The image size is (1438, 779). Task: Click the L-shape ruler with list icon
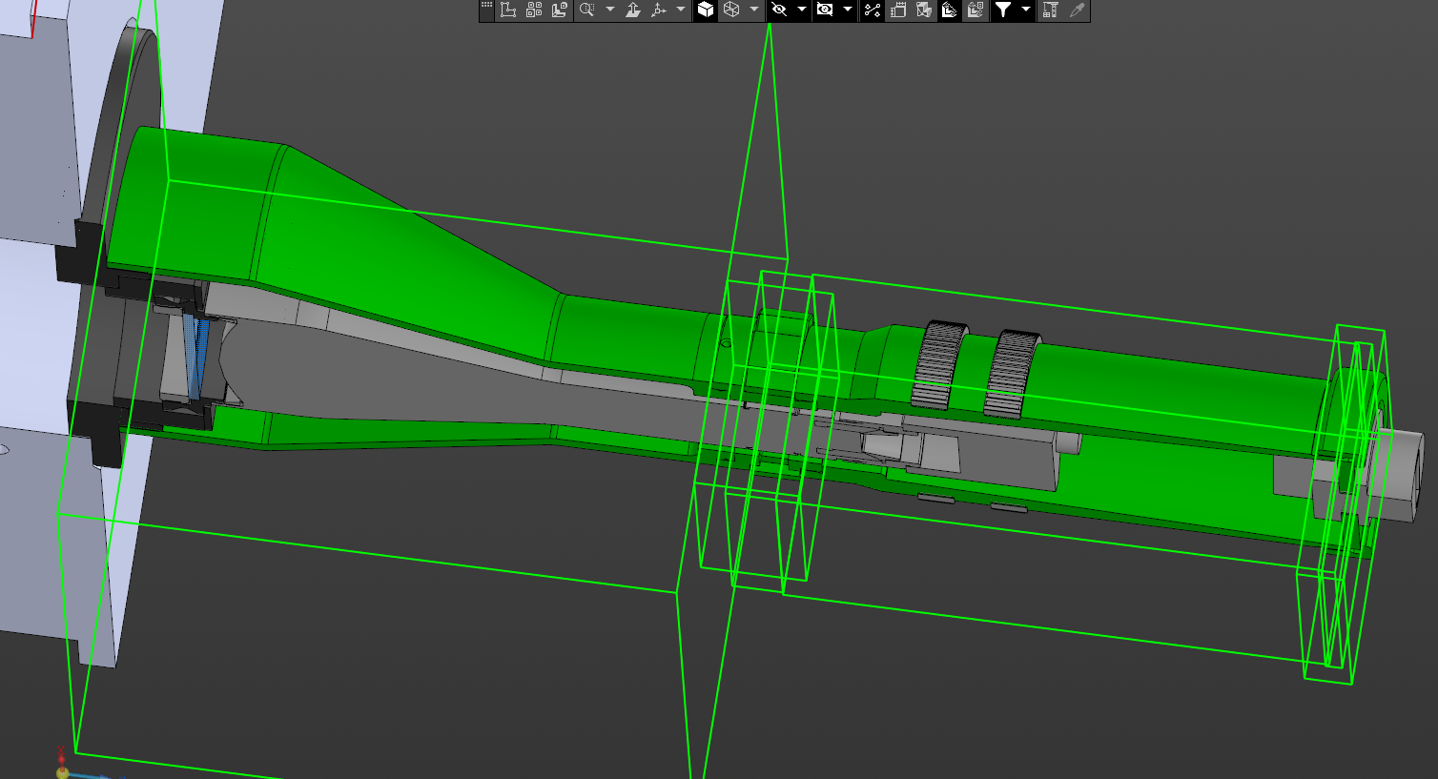(x=976, y=10)
